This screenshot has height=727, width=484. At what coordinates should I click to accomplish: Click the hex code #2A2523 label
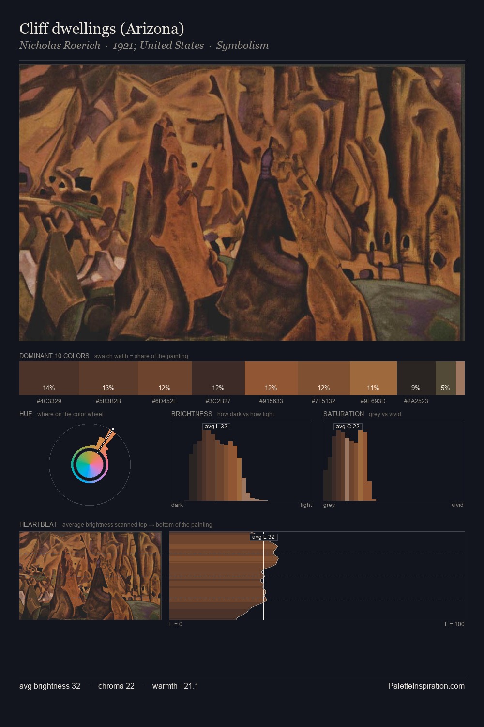point(416,401)
